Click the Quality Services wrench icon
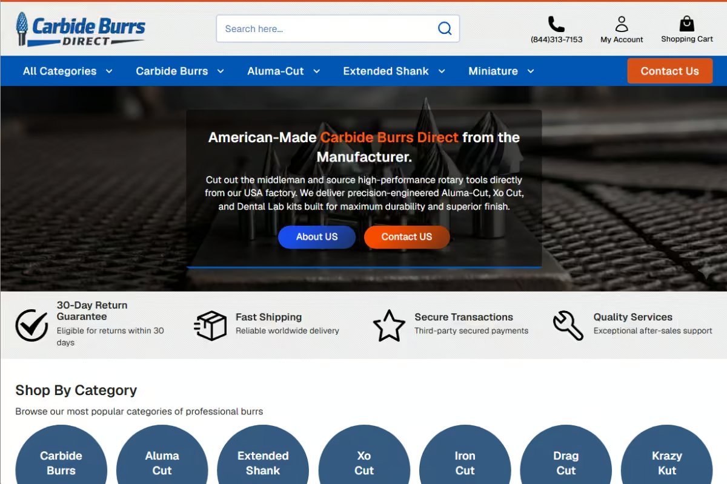The width and height of the screenshot is (727, 484). (x=568, y=325)
